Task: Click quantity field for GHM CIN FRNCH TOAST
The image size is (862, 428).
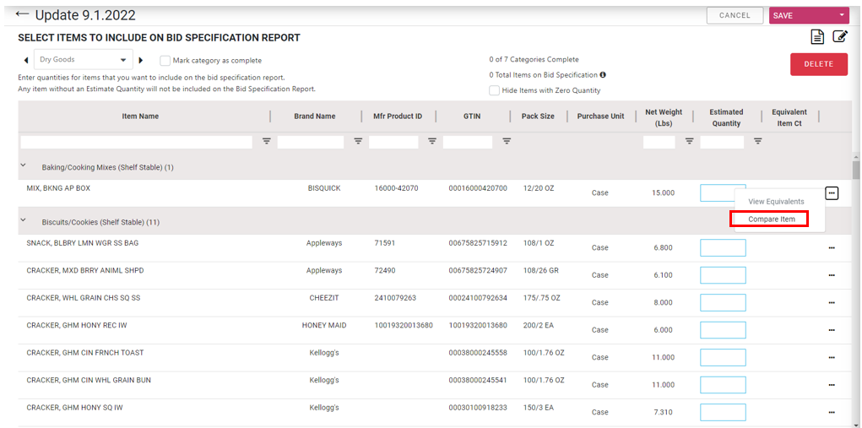Action: point(723,358)
